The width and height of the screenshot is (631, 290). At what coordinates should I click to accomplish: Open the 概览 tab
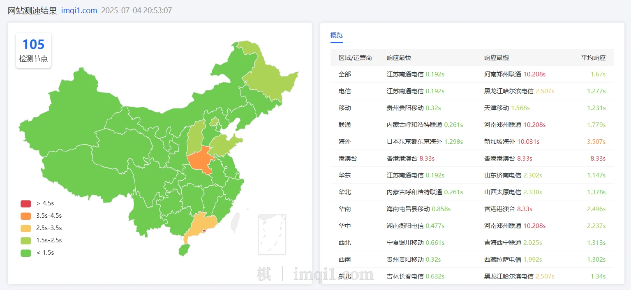[x=336, y=35]
